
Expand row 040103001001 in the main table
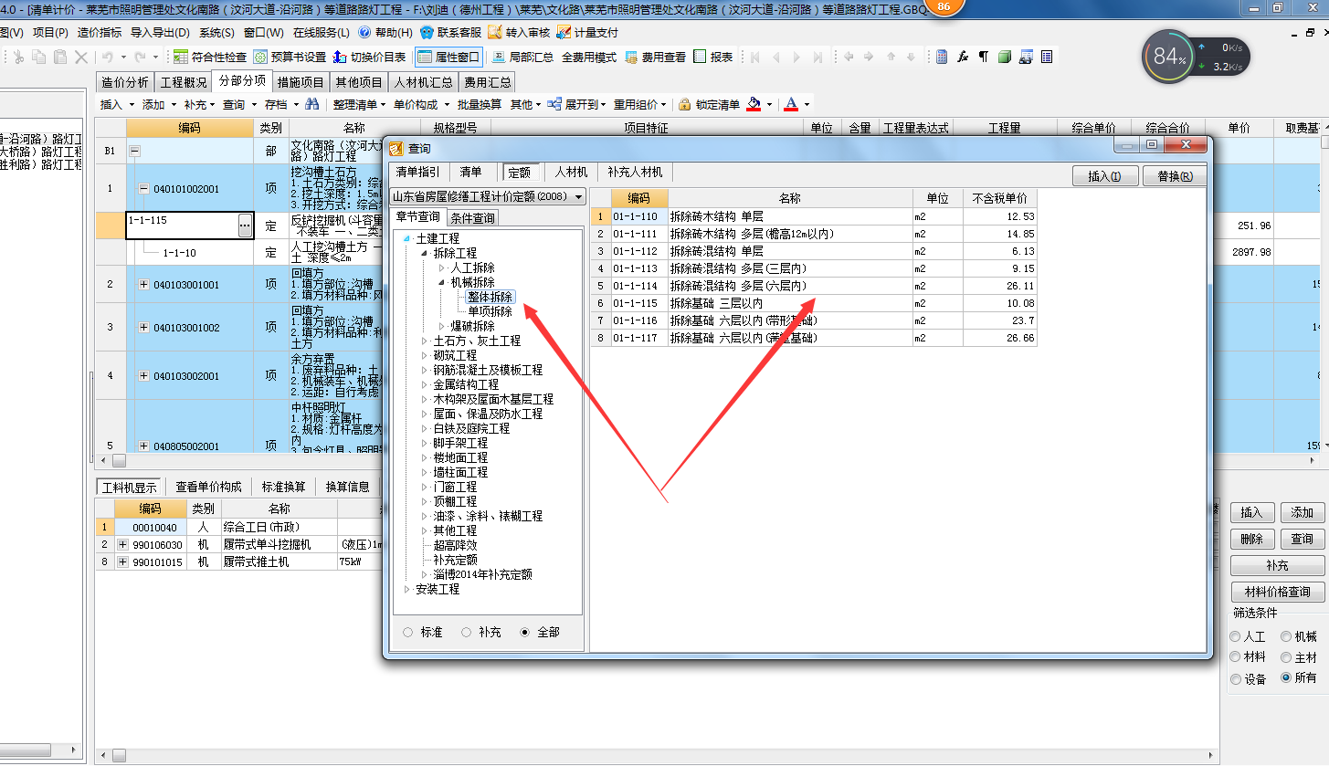143,285
